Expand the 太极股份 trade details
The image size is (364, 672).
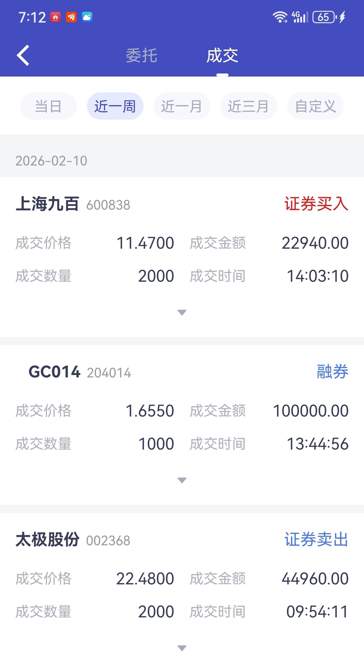pyautogui.click(x=182, y=648)
